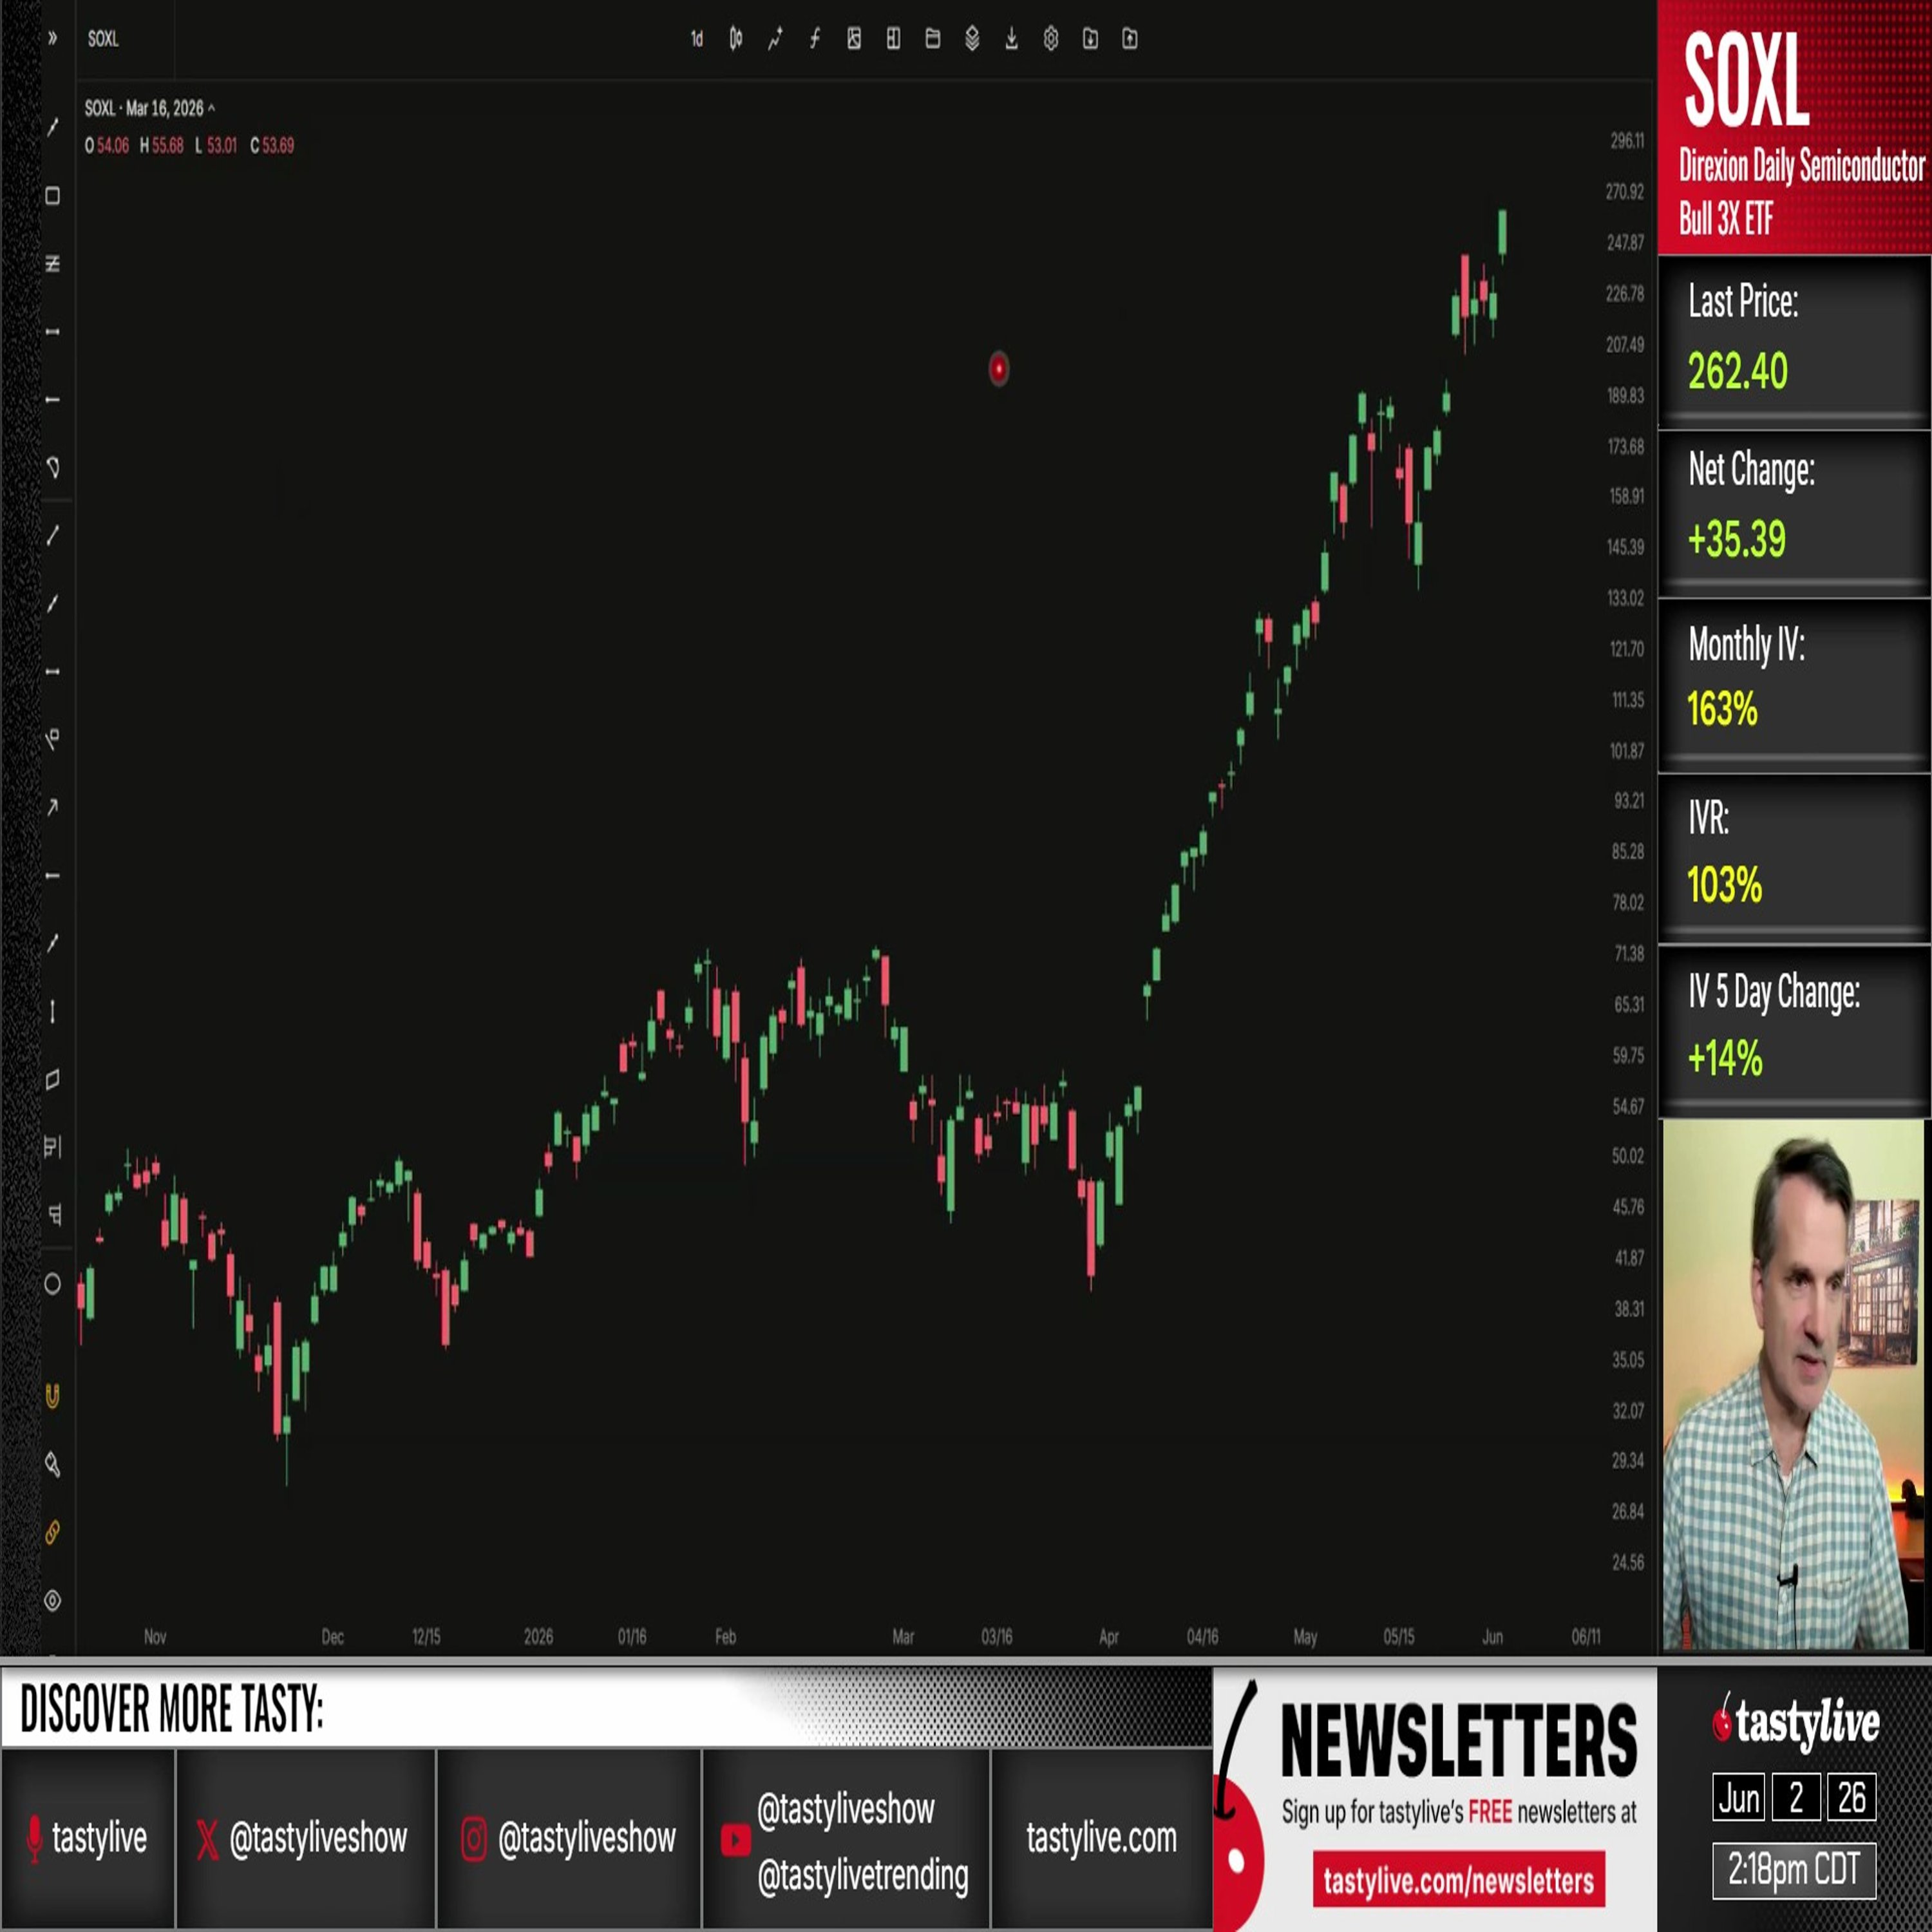Click price axis label 207.49
Image resolution: width=1932 pixels, height=1932 pixels.
point(1625,345)
